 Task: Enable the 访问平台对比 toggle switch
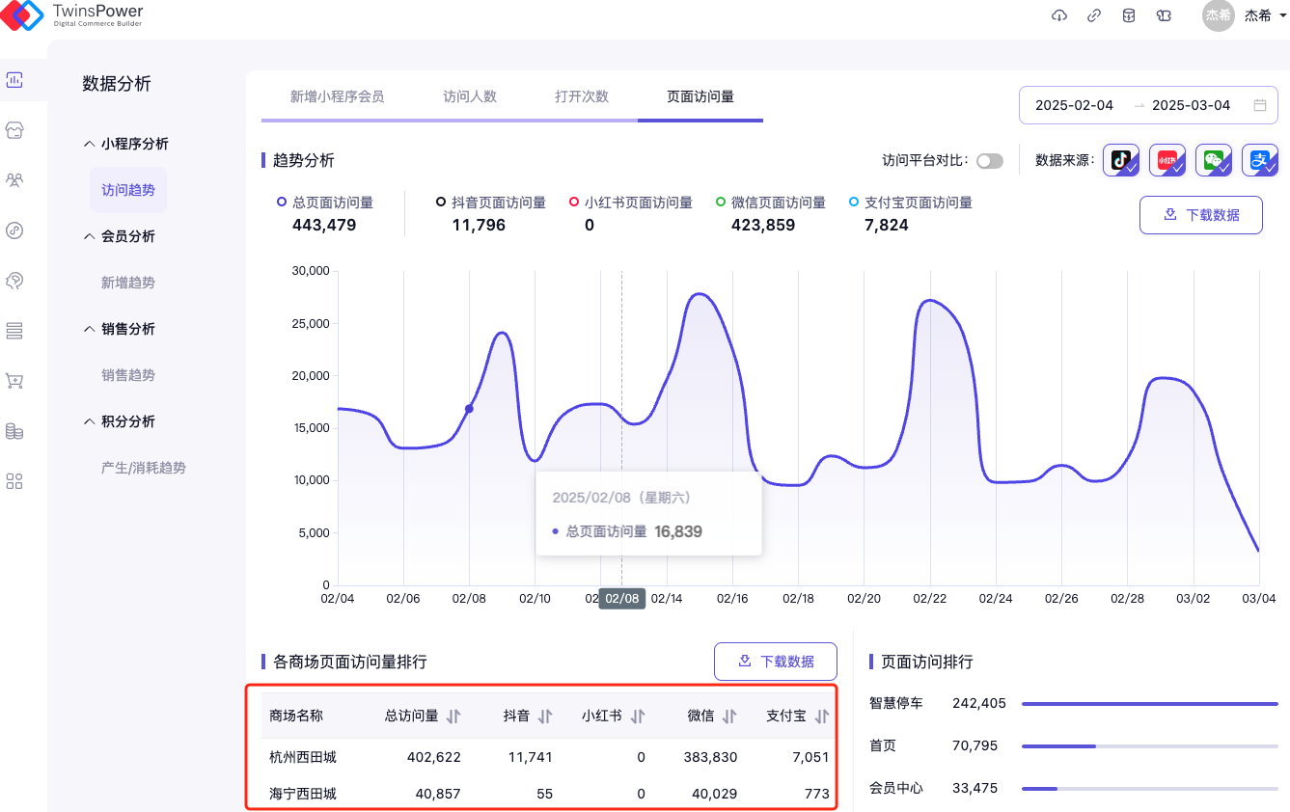(989, 161)
